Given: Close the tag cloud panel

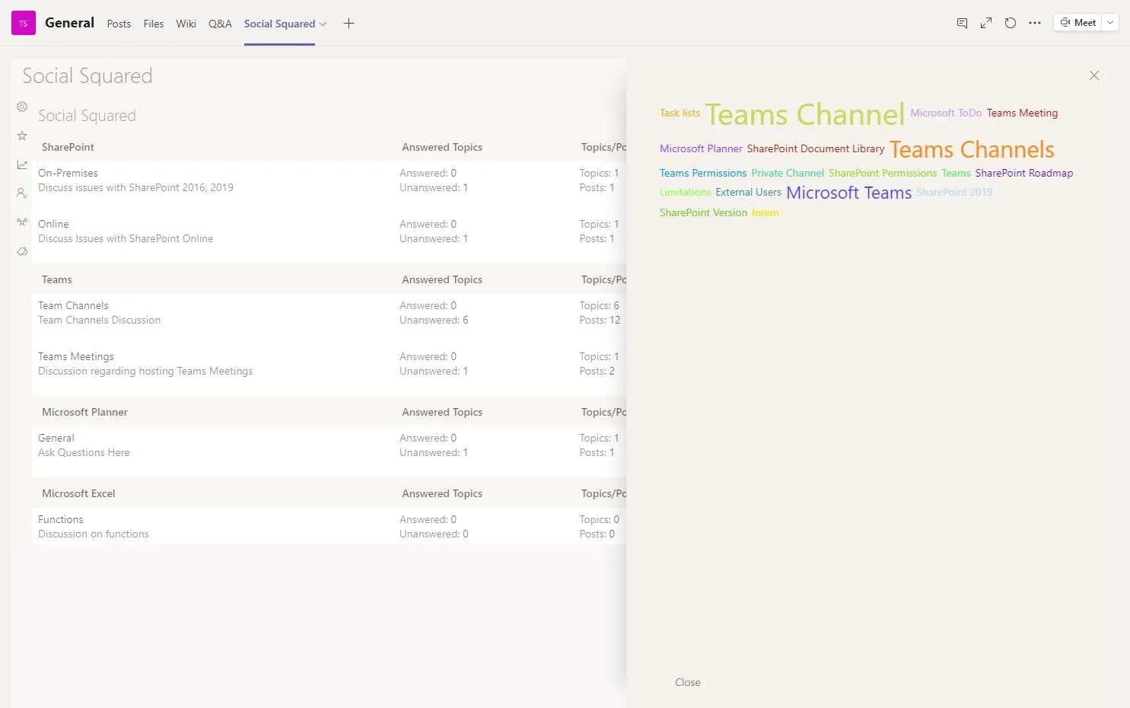Looking at the screenshot, I should pyautogui.click(x=1094, y=75).
